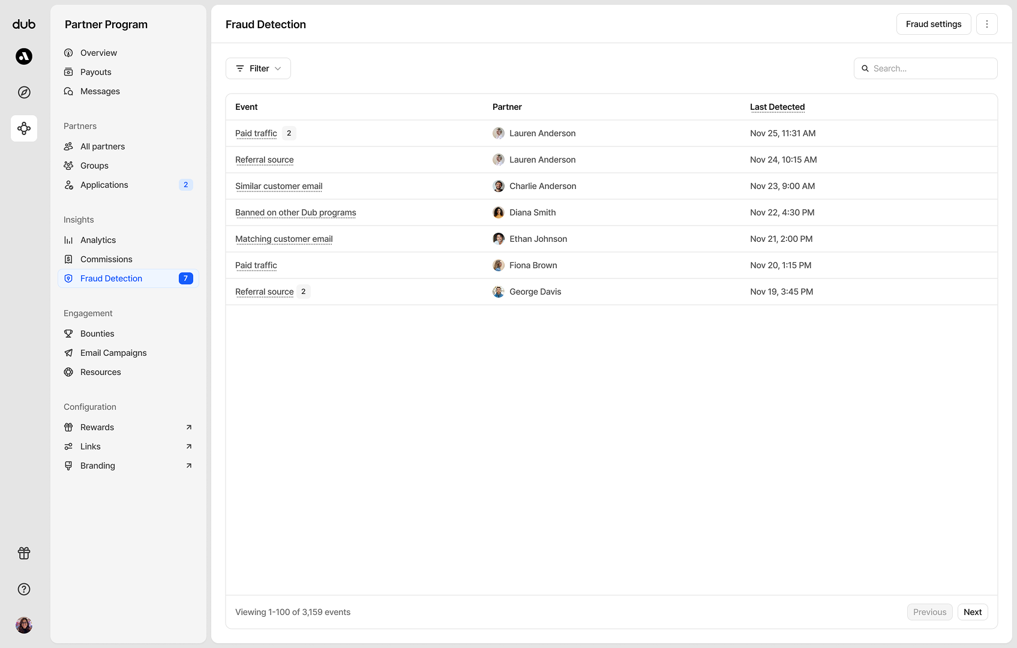Open the compass explore icon in left rail

pos(24,92)
